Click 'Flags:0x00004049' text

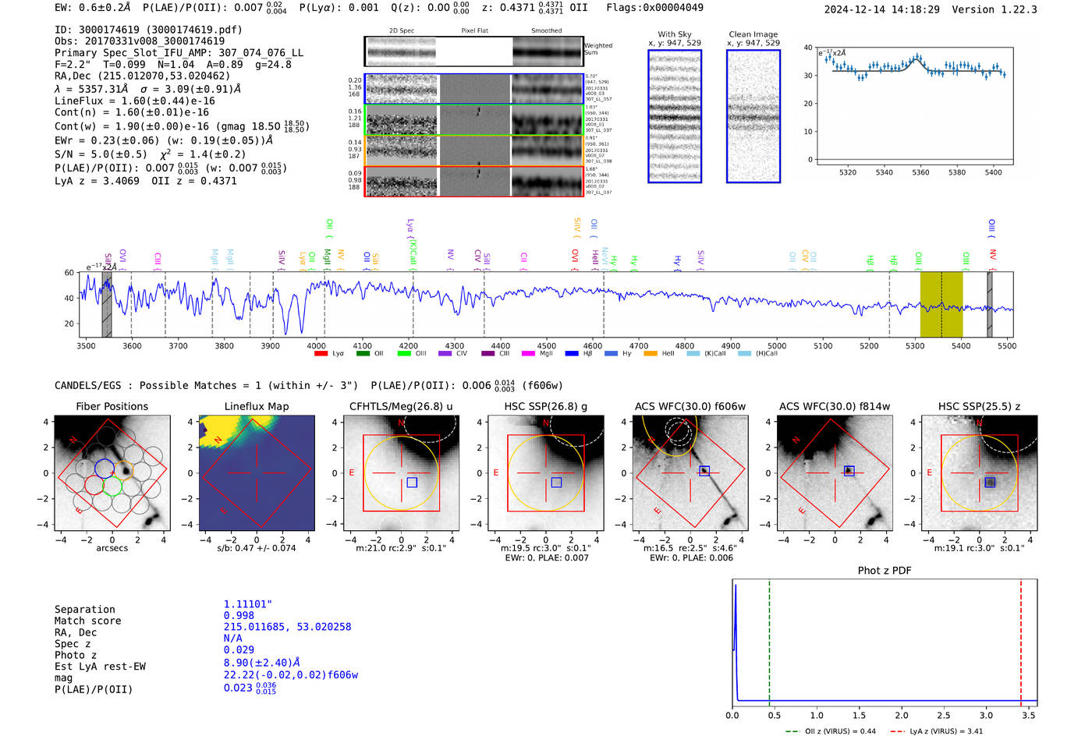(654, 7)
